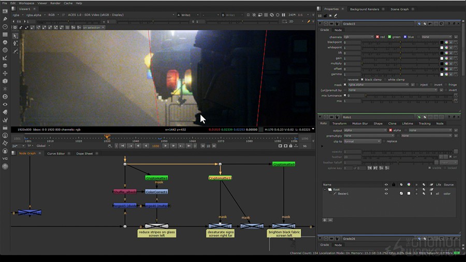Open the Grade channels rgb dropdown
Viewport: 466px width, 262px height.
(359, 37)
